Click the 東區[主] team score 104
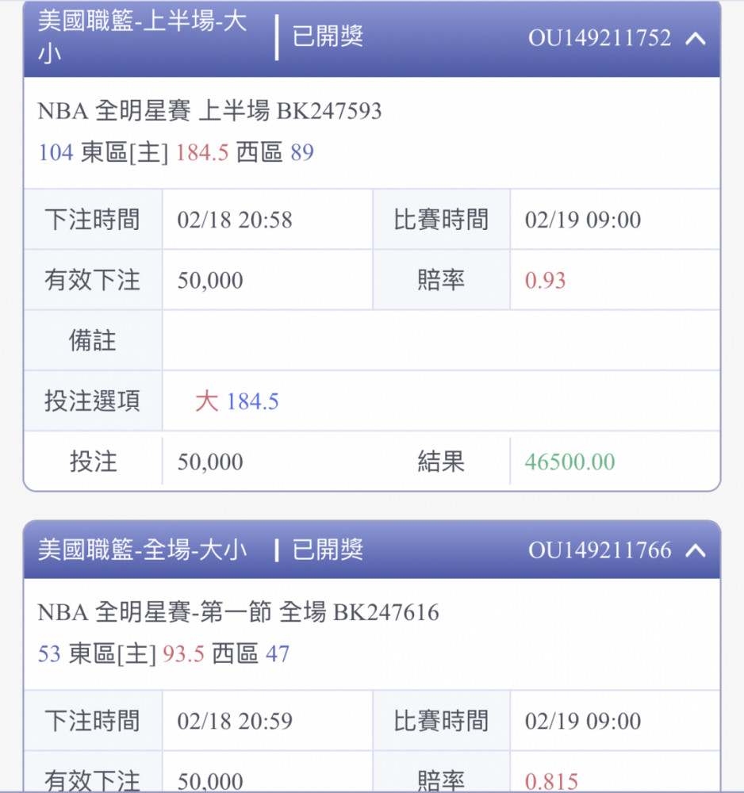 pos(56,152)
